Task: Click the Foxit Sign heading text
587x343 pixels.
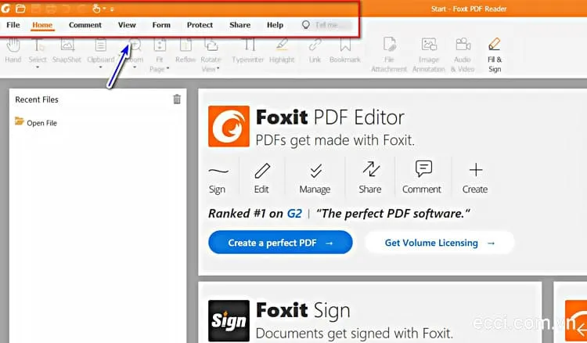Action: (303, 311)
